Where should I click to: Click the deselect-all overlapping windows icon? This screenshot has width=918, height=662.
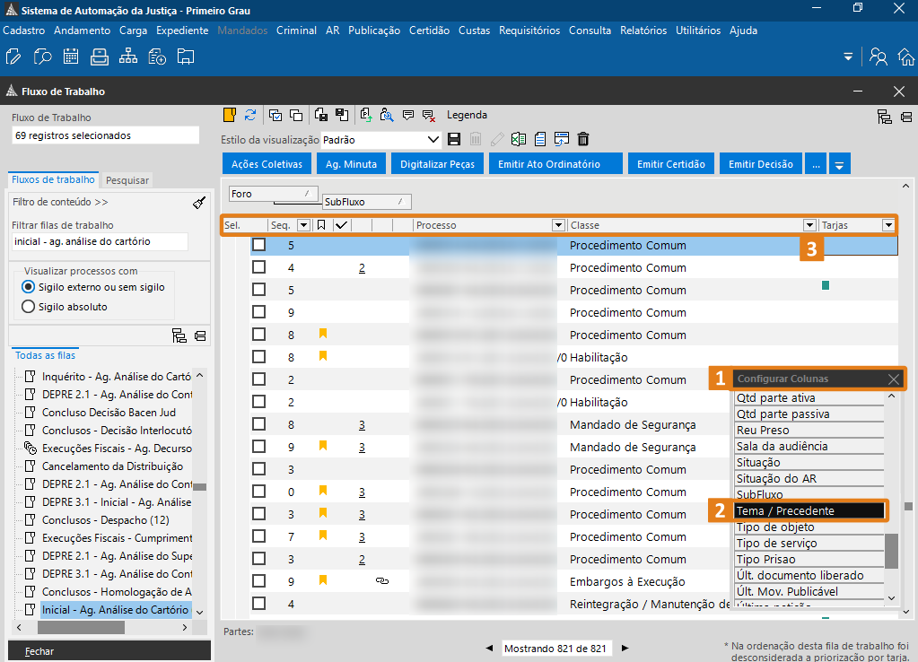296,116
